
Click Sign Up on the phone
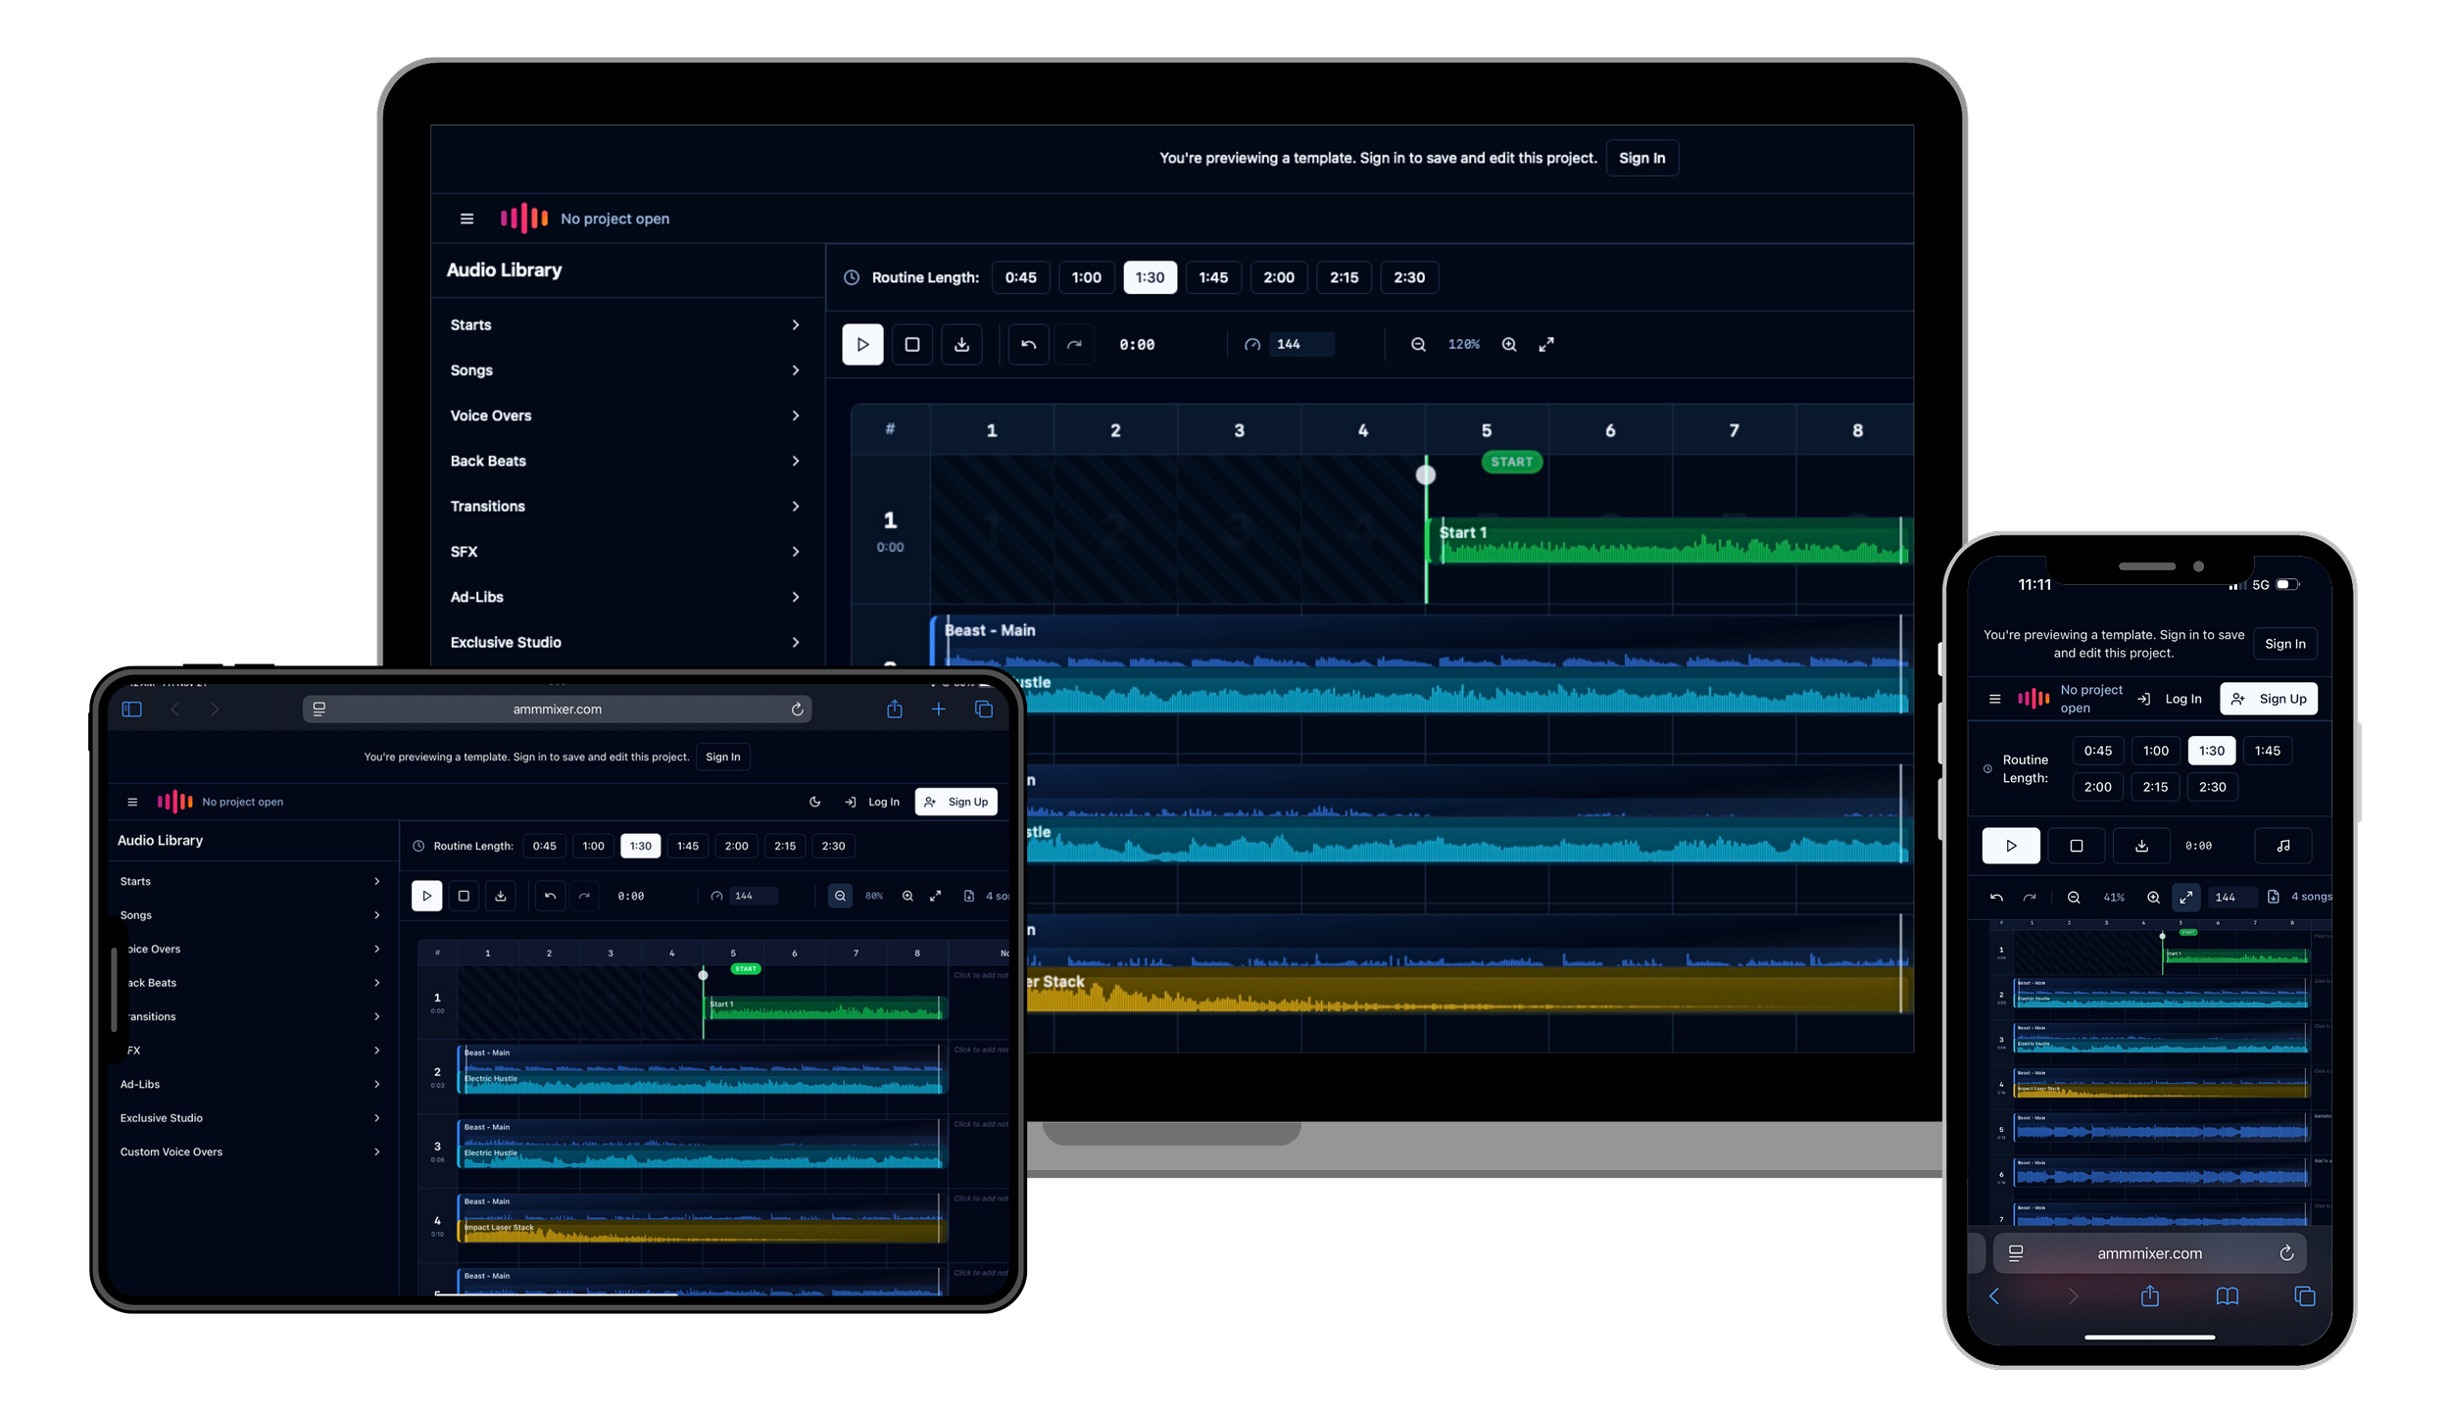click(2269, 699)
